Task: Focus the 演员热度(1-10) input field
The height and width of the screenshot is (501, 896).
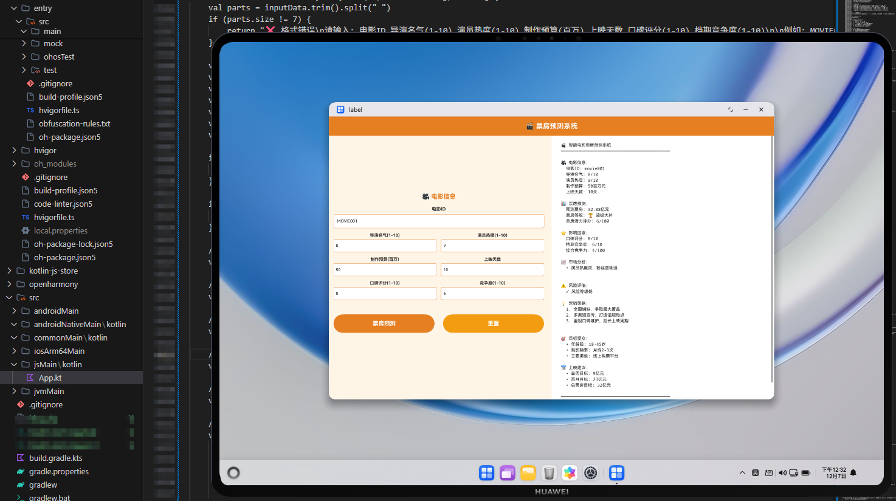Action: tap(492, 246)
